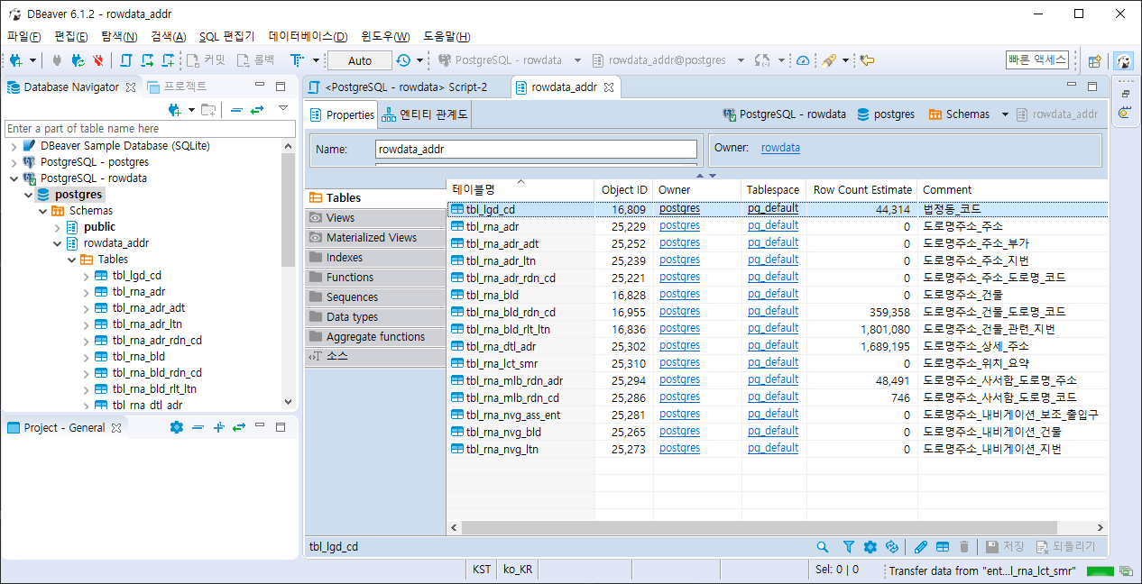Open SQL Editor toolbar icon
This screenshot has height=584, width=1142.
click(x=125, y=60)
